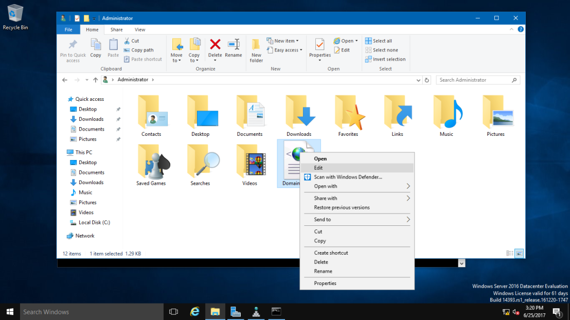Choose Properties in context menu

pyautogui.click(x=358, y=283)
